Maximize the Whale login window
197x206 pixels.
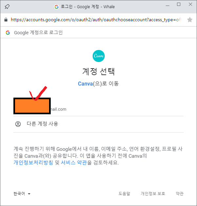pos(179,5)
